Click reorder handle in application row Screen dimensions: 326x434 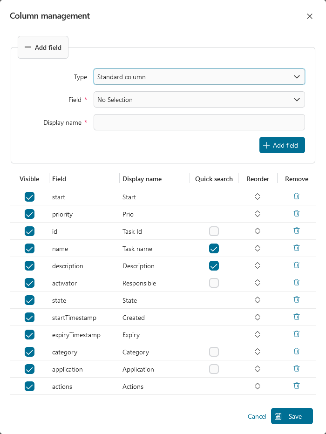258,369
